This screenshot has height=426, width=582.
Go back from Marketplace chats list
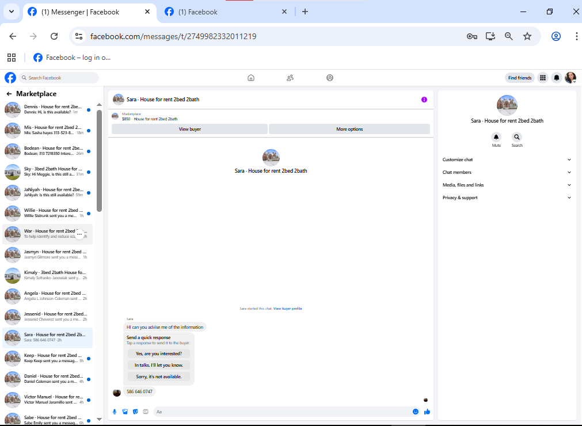9,94
